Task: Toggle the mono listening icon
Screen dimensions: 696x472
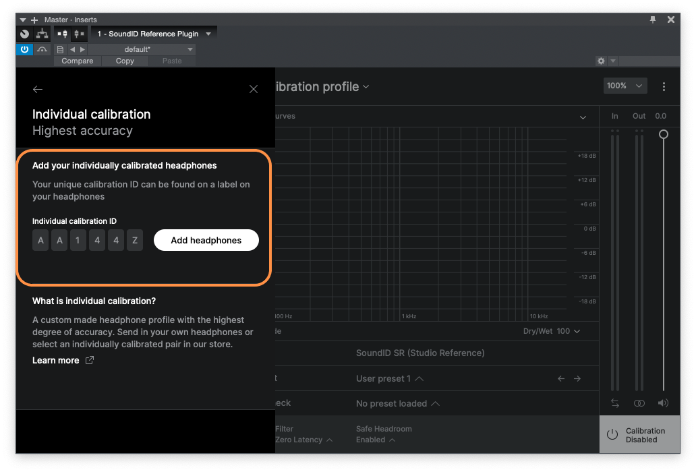Action: click(639, 403)
